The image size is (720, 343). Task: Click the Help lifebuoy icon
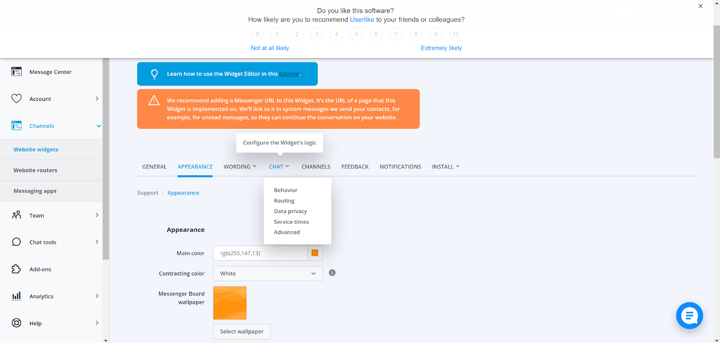click(x=17, y=323)
